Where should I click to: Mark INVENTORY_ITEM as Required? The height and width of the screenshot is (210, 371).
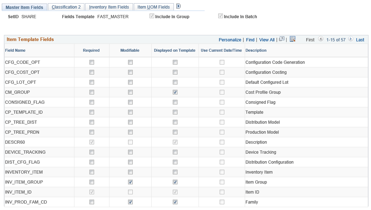point(92,172)
